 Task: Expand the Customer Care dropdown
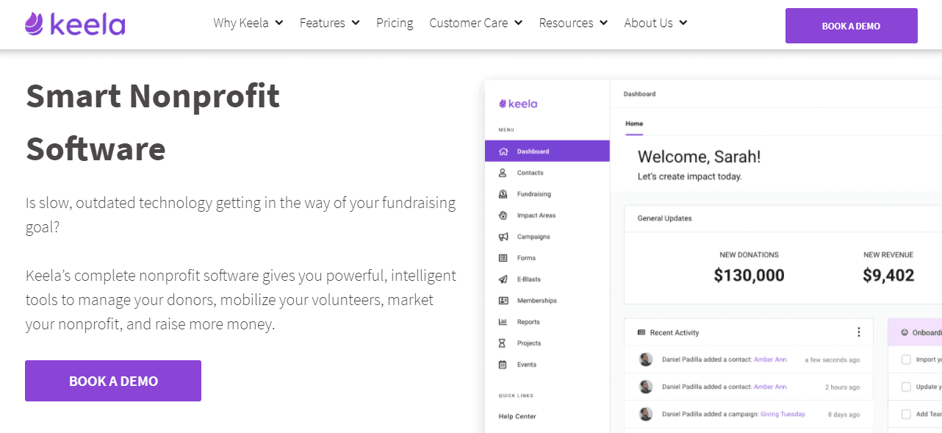click(475, 23)
